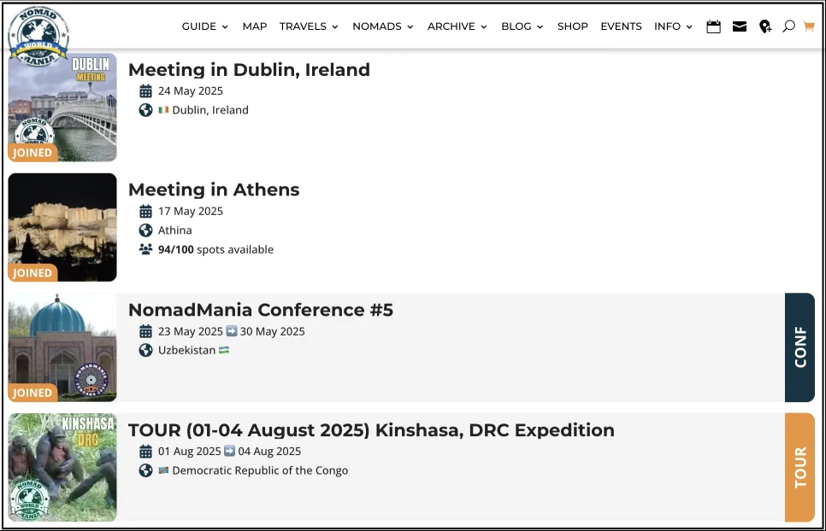Image resolution: width=826 pixels, height=531 pixels.
Task: Open search with the magnifier icon
Action: (788, 26)
